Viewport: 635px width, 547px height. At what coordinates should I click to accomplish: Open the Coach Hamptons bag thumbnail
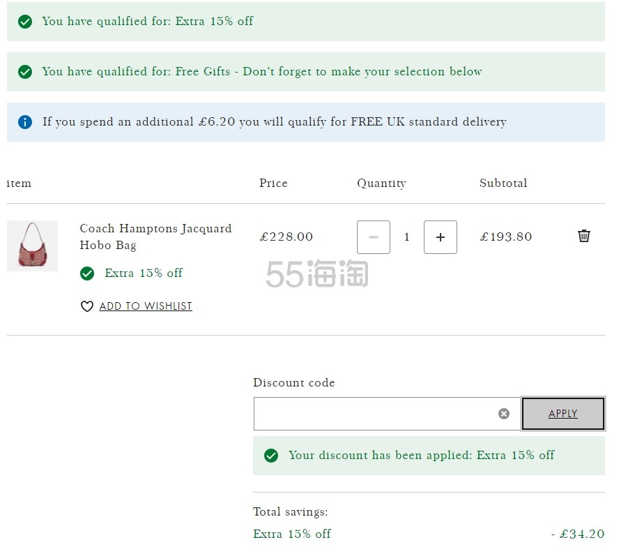(x=32, y=246)
